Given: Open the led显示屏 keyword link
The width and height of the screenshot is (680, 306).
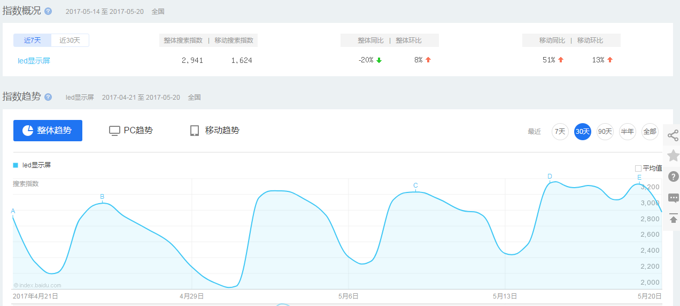Looking at the screenshot, I should point(34,61).
